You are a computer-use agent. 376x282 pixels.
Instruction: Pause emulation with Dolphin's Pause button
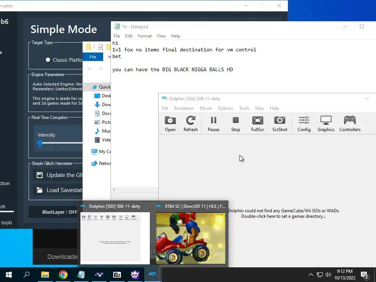[213, 123]
